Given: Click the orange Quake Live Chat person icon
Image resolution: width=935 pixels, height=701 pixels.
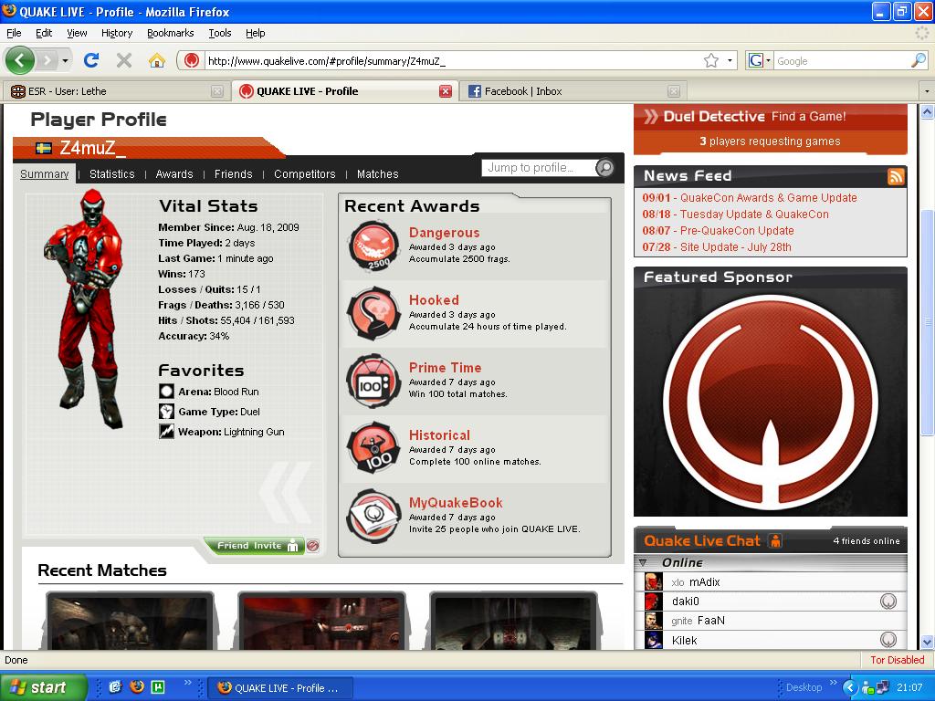Looking at the screenshot, I should 775,540.
